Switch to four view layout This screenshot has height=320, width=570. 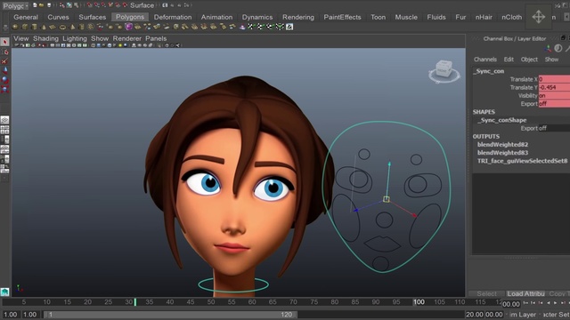[4, 130]
